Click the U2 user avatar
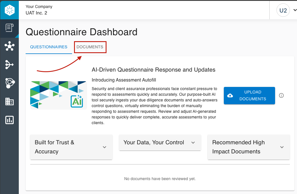297x194 pixels. pyautogui.click(x=283, y=10)
